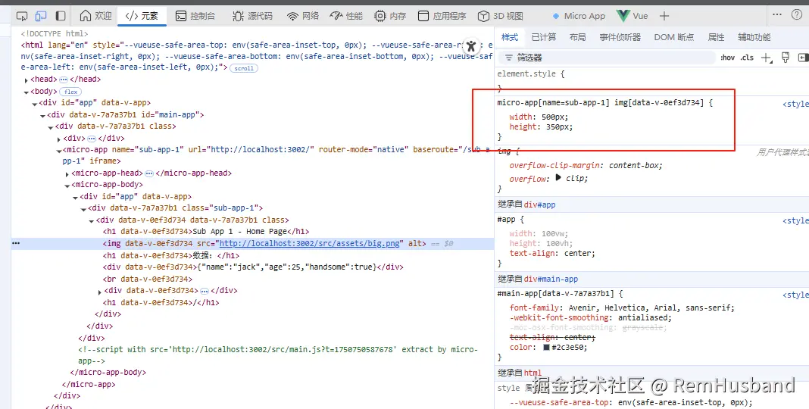
Task: Open actions ellipsis left of img row
Action: click(16, 243)
